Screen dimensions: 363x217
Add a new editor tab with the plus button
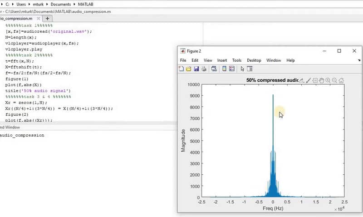click(x=47, y=19)
